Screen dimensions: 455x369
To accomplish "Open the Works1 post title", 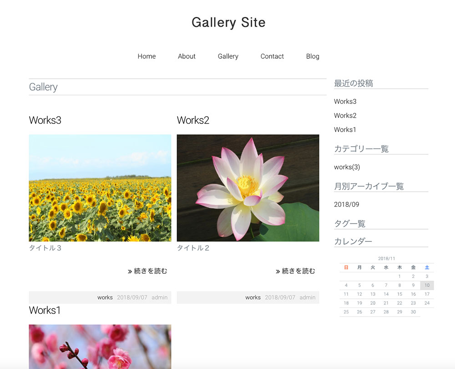I will (x=45, y=310).
